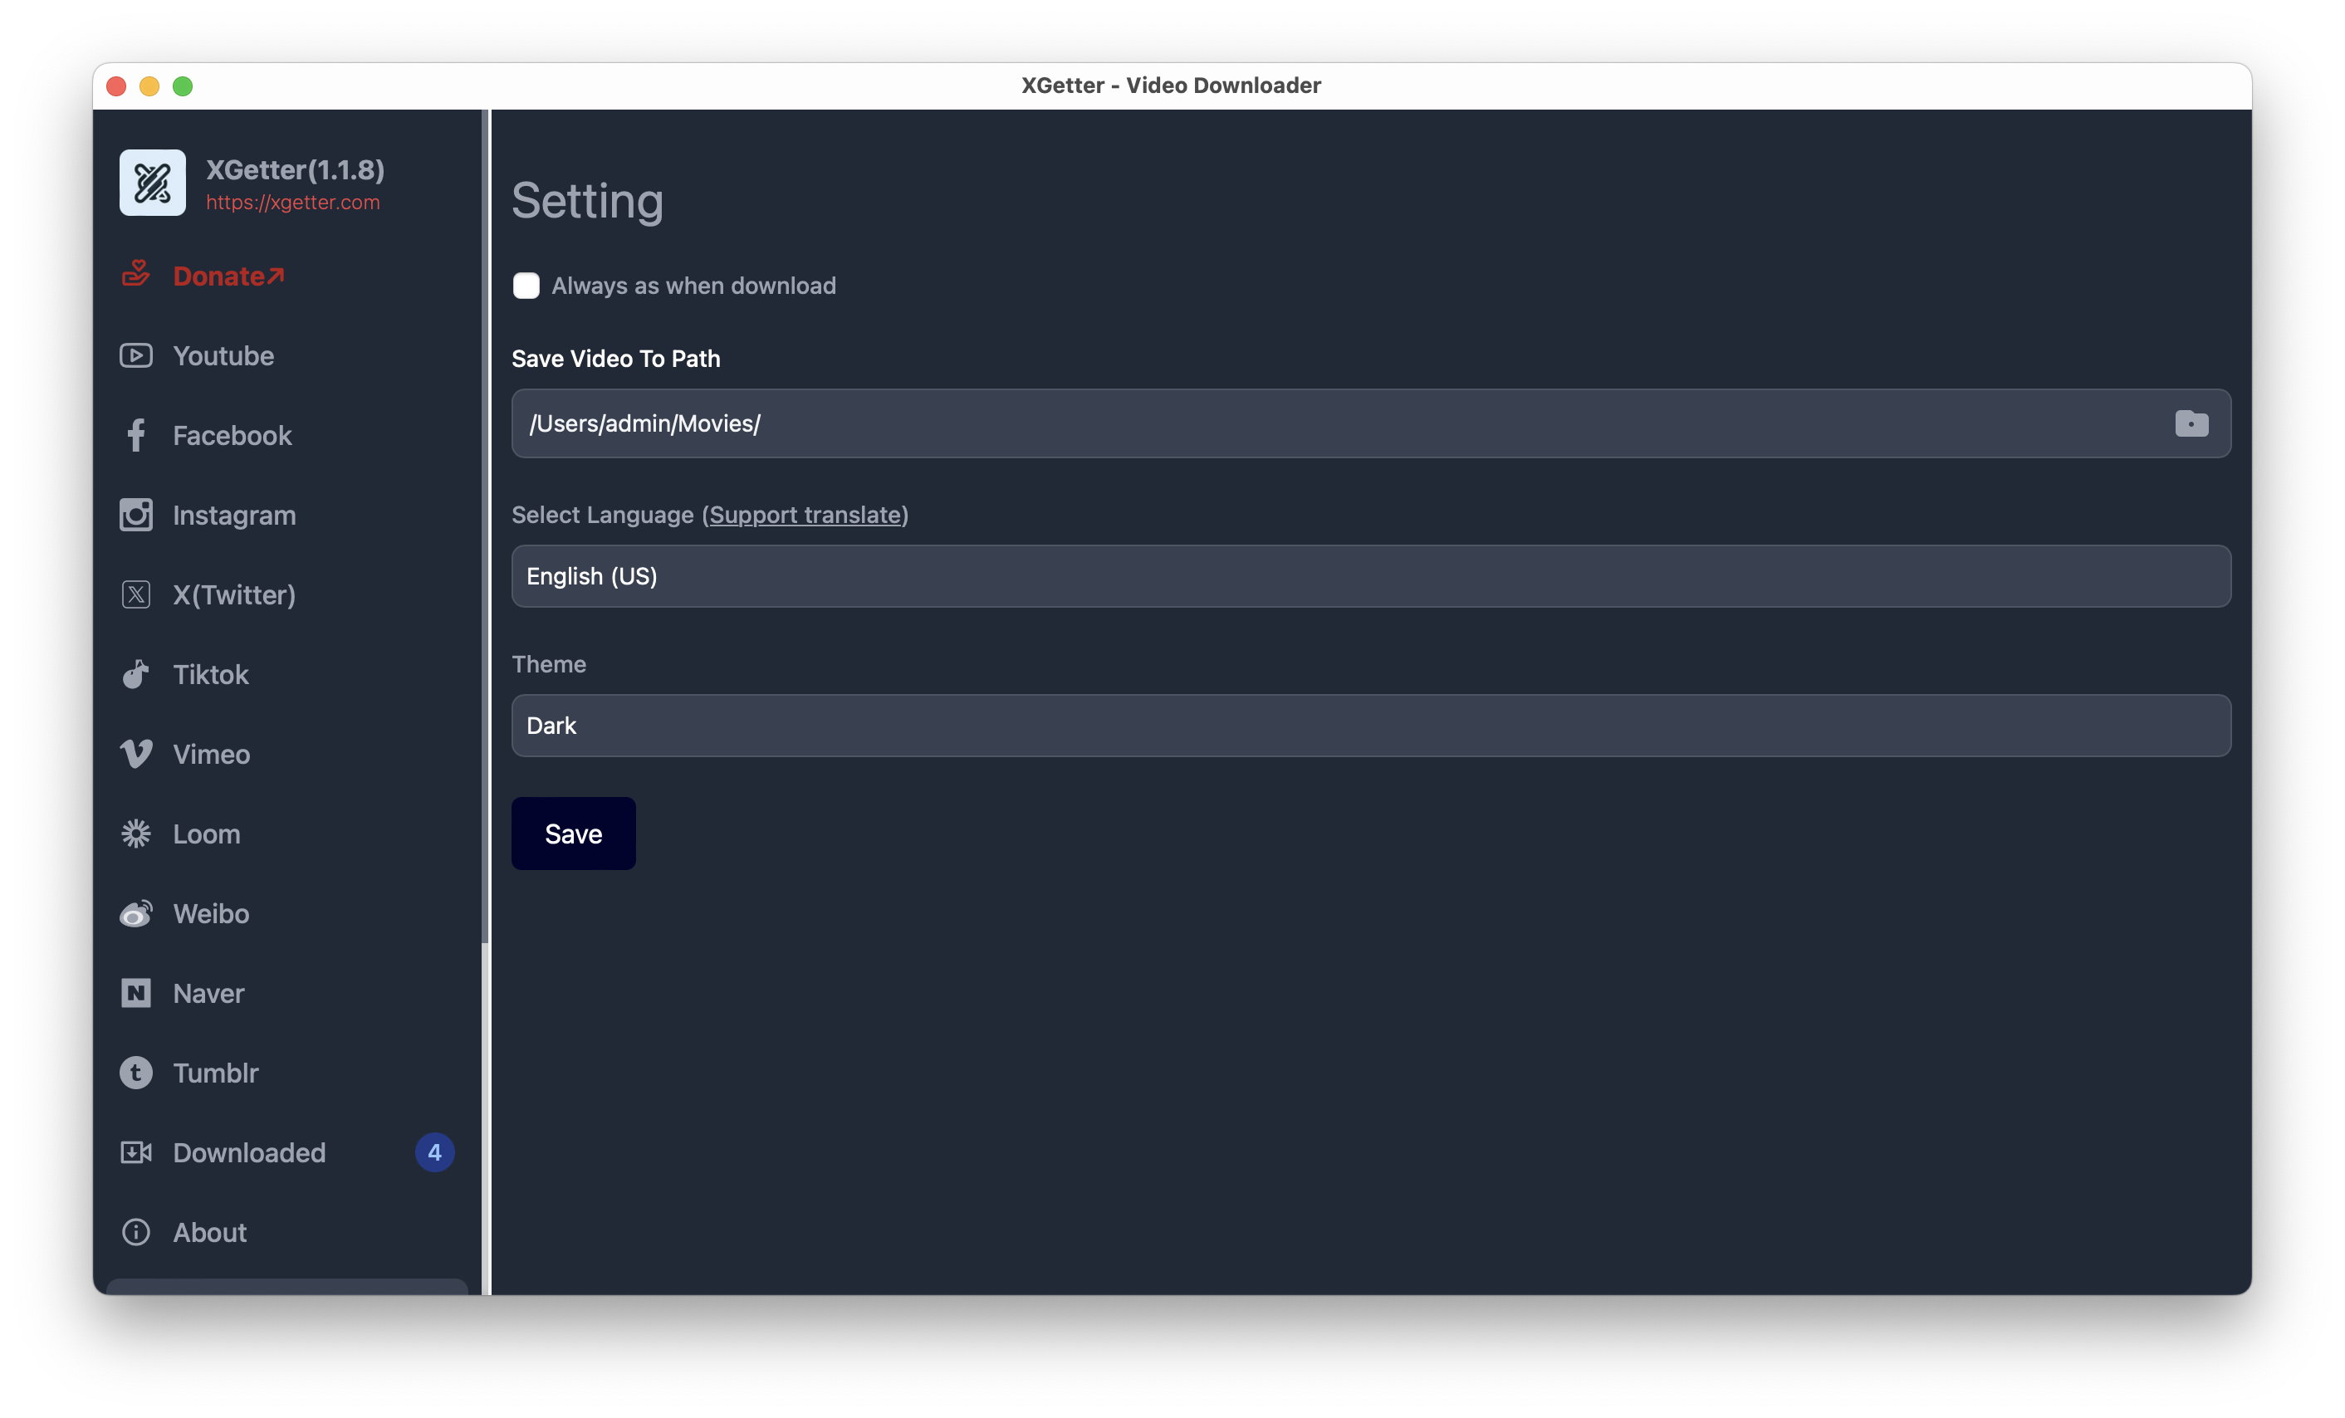2345x1418 pixels.
Task: Click the Youtube play icon
Action: [x=136, y=355]
